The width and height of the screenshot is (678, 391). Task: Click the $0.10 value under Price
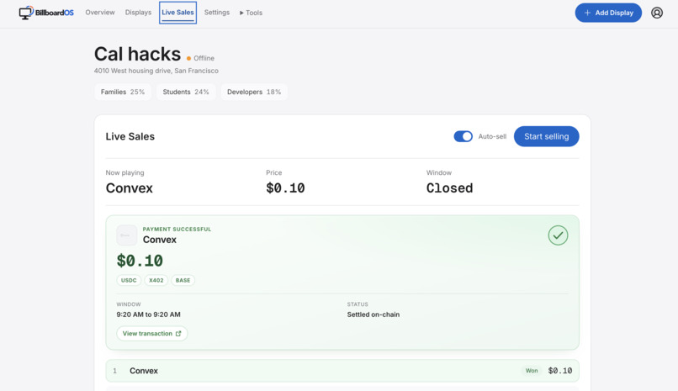[x=285, y=188]
